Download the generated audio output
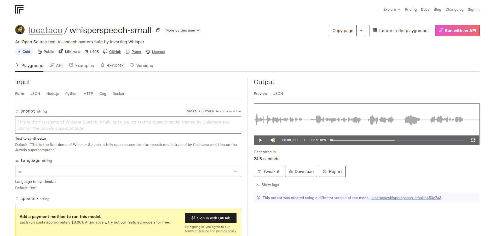 (x=301, y=171)
